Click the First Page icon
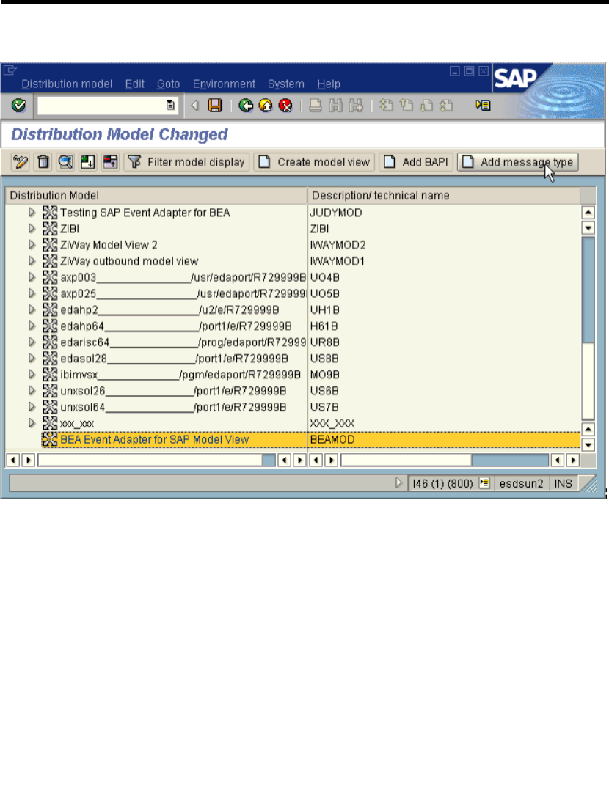Viewport: 609px width, 789px height. coord(386,105)
